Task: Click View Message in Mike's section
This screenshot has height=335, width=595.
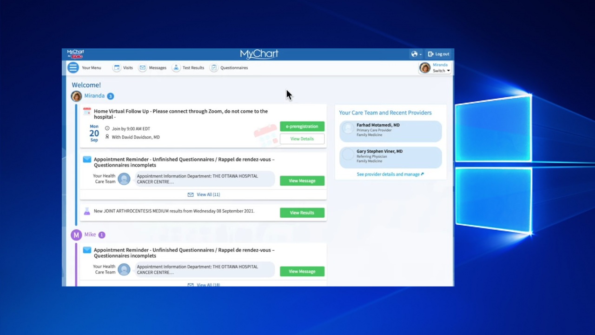Action: (302, 272)
